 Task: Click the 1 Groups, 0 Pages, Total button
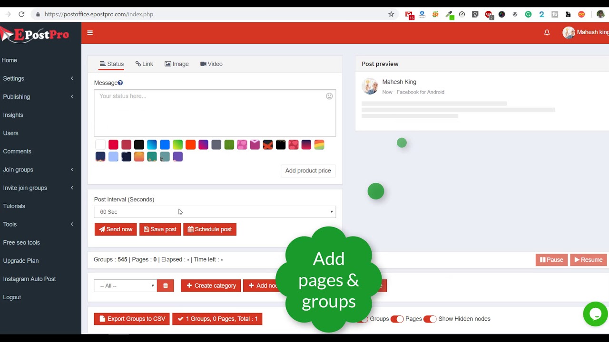coord(217,319)
